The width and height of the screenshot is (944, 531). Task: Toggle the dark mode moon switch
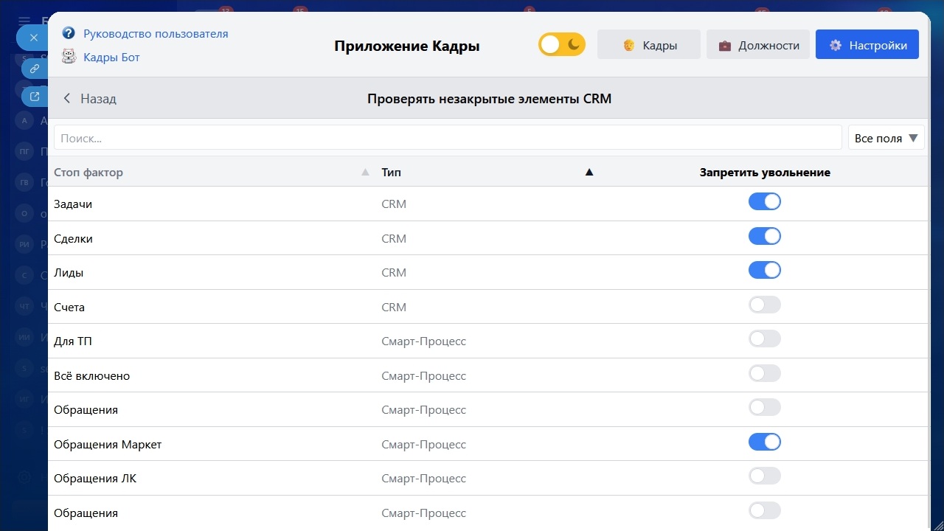click(x=562, y=45)
